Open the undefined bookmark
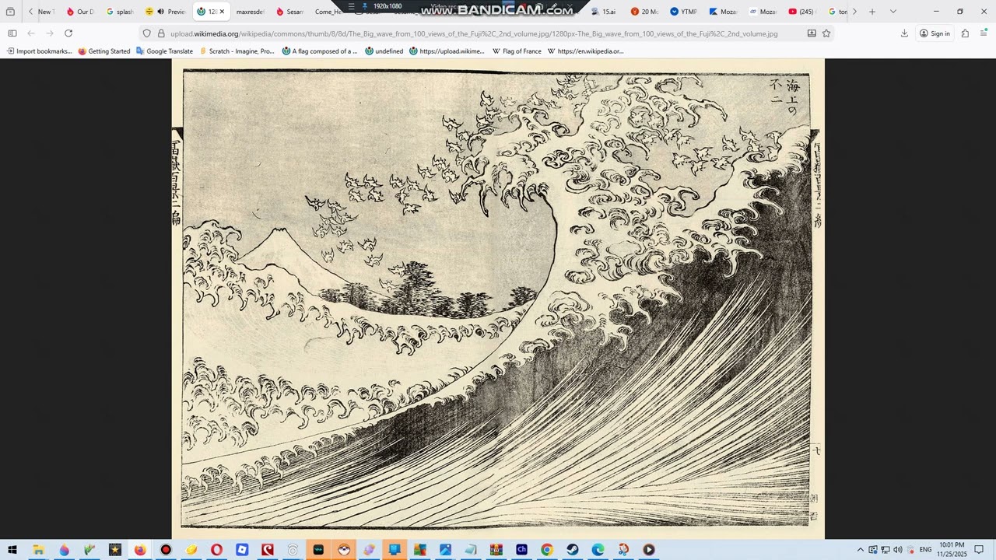The height and width of the screenshot is (560, 996). pos(384,51)
